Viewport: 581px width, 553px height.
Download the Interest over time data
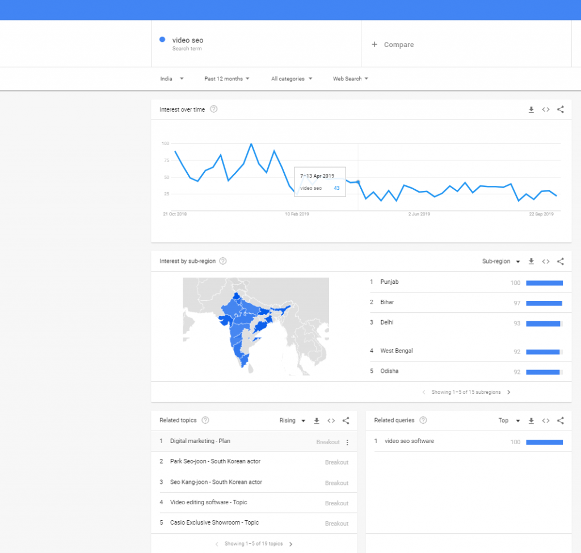pyautogui.click(x=531, y=109)
